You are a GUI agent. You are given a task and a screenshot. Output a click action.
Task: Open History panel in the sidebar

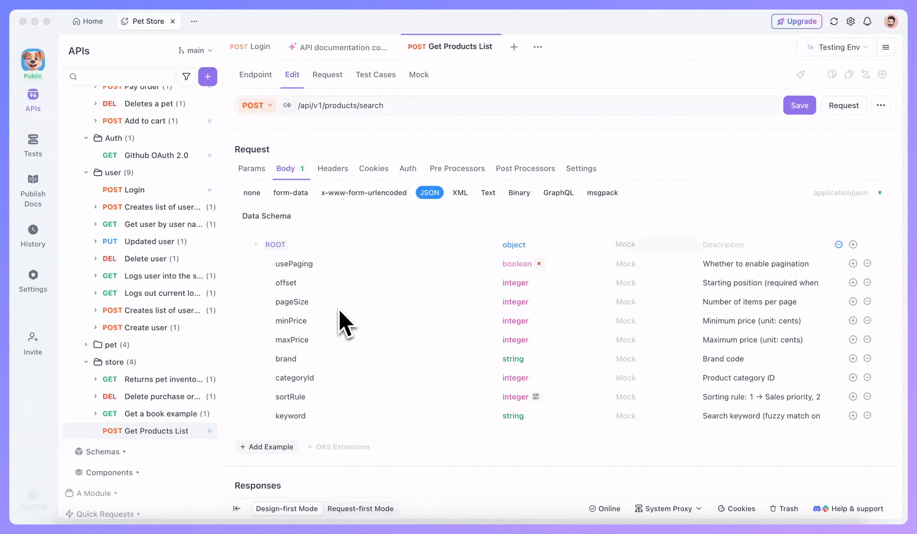[33, 235]
